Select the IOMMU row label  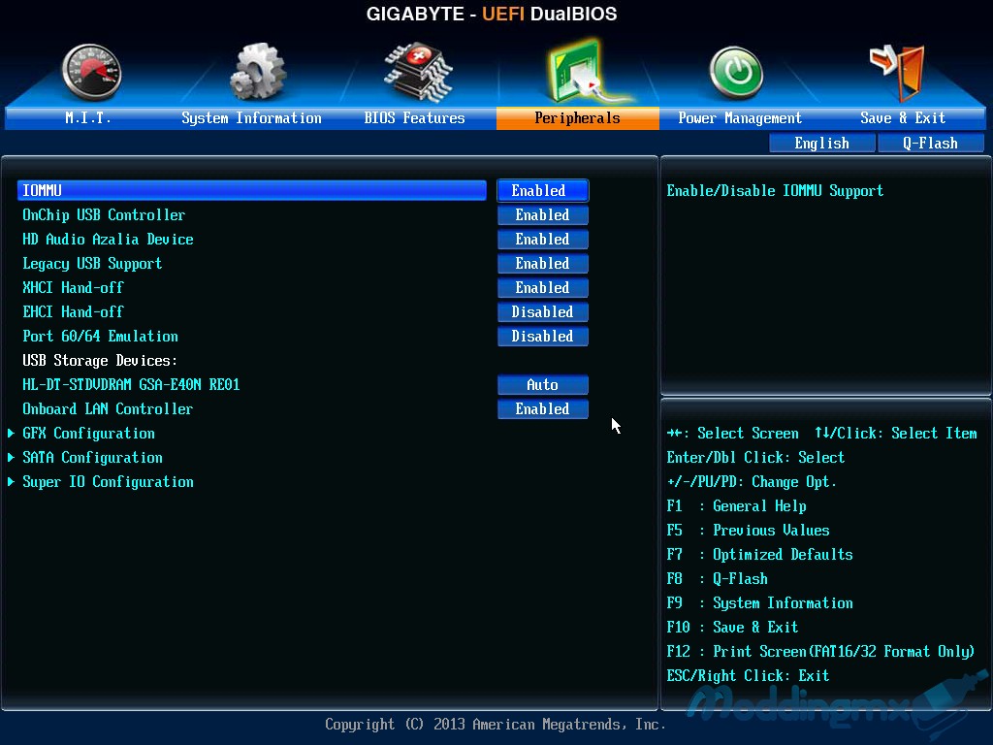click(x=252, y=191)
